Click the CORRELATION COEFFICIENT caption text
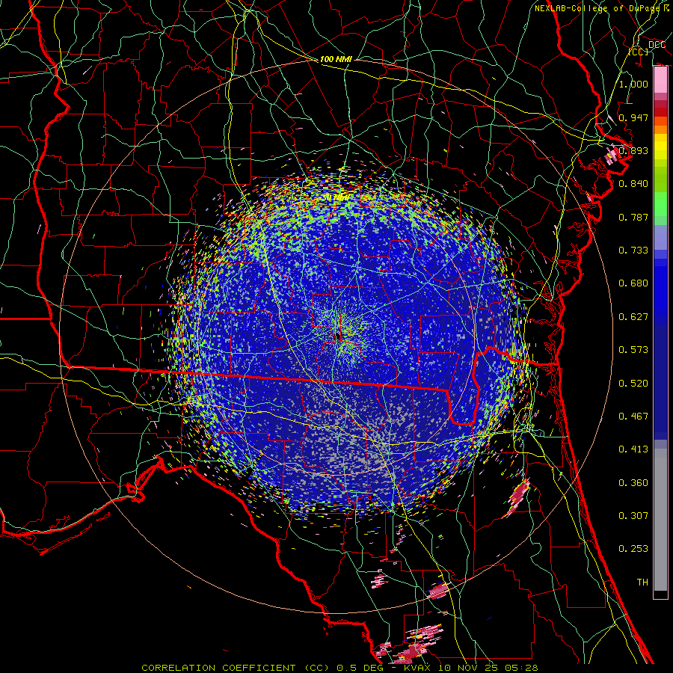The width and height of the screenshot is (673, 673). pos(218,668)
